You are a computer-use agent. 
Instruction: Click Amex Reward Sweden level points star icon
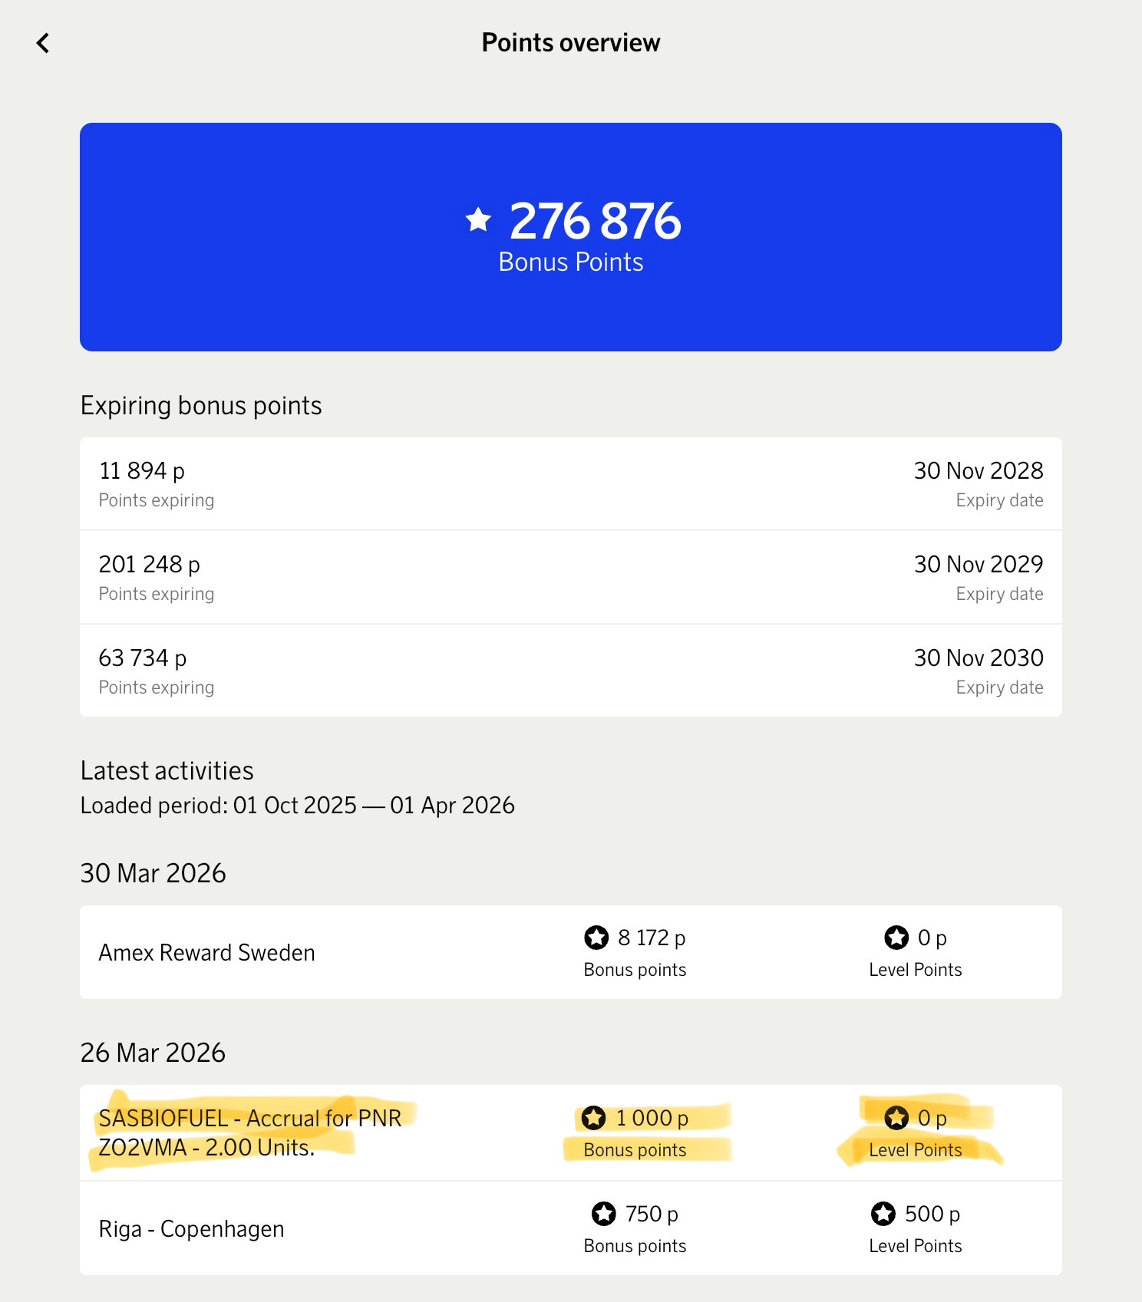pos(896,937)
